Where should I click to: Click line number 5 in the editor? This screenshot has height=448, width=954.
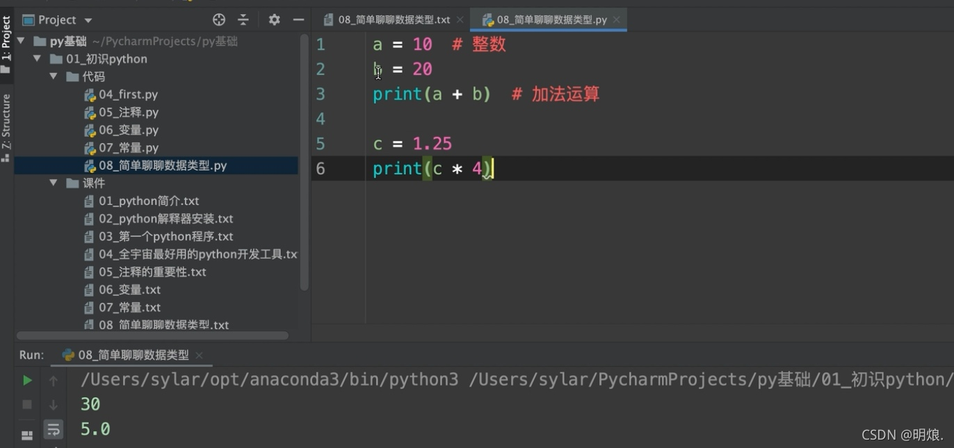320,144
